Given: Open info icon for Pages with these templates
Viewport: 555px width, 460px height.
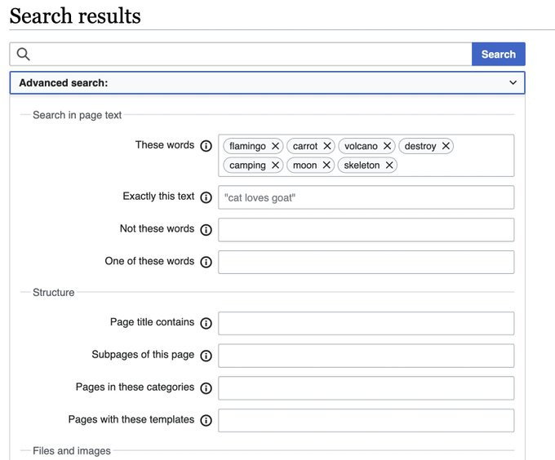Looking at the screenshot, I should tap(206, 420).
